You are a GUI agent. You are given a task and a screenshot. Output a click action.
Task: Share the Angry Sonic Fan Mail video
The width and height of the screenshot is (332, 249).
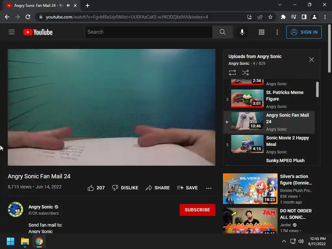tap(158, 188)
